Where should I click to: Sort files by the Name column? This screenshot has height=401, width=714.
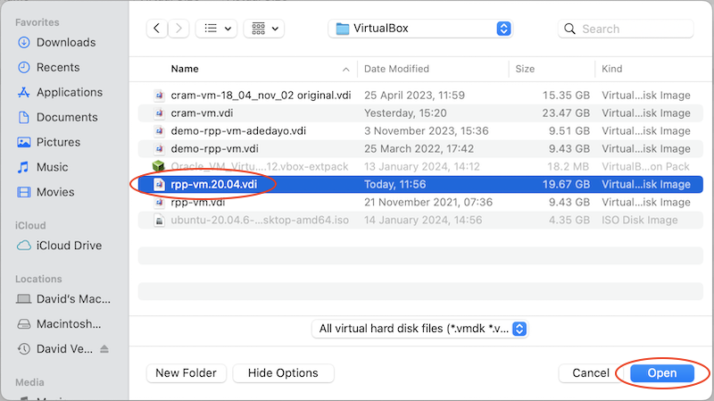185,69
